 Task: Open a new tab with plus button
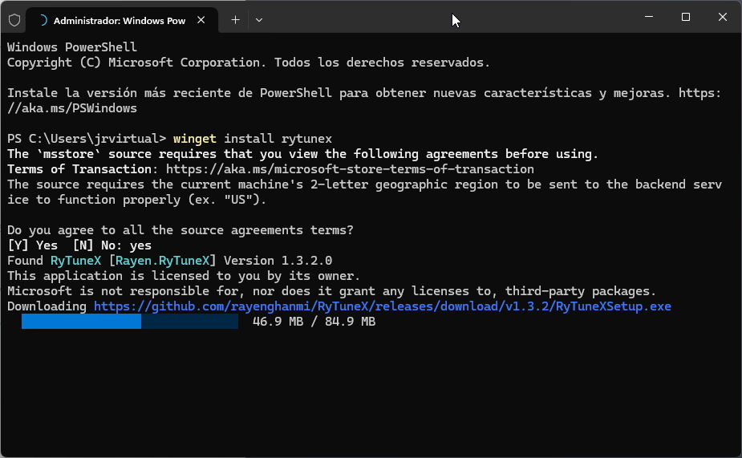coord(235,20)
